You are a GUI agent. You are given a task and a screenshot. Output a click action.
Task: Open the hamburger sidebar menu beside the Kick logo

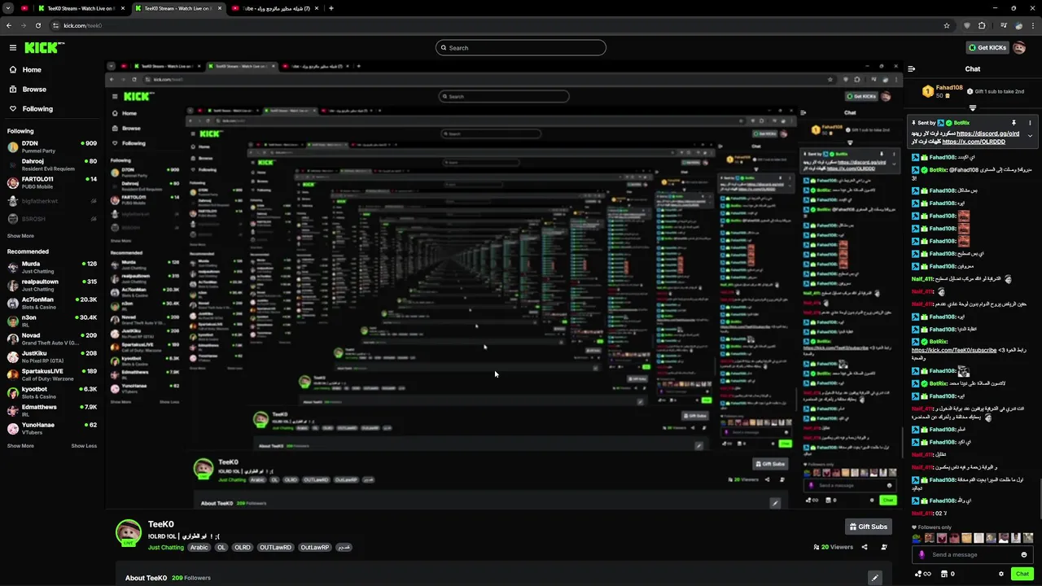(13, 48)
